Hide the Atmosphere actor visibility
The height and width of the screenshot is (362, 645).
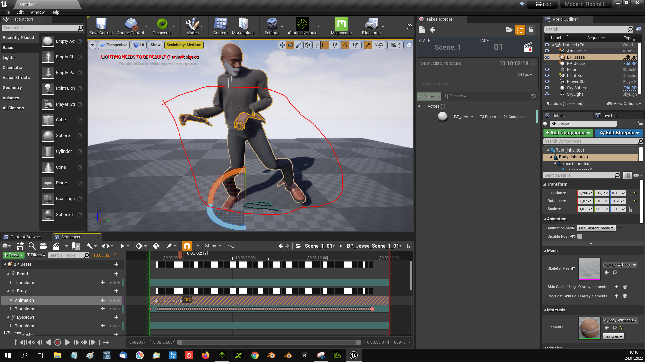[x=547, y=51]
